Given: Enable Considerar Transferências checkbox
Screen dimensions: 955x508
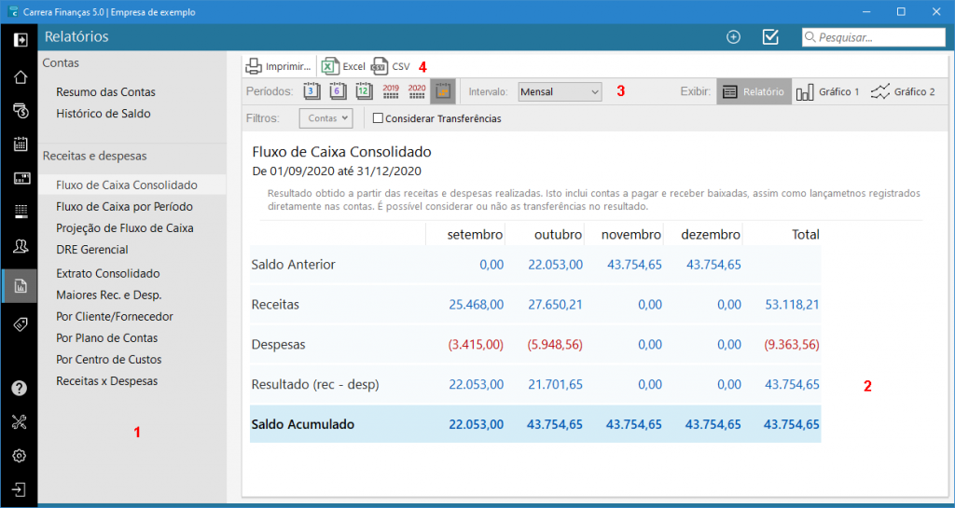Looking at the screenshot, I should tap(378, 118).
